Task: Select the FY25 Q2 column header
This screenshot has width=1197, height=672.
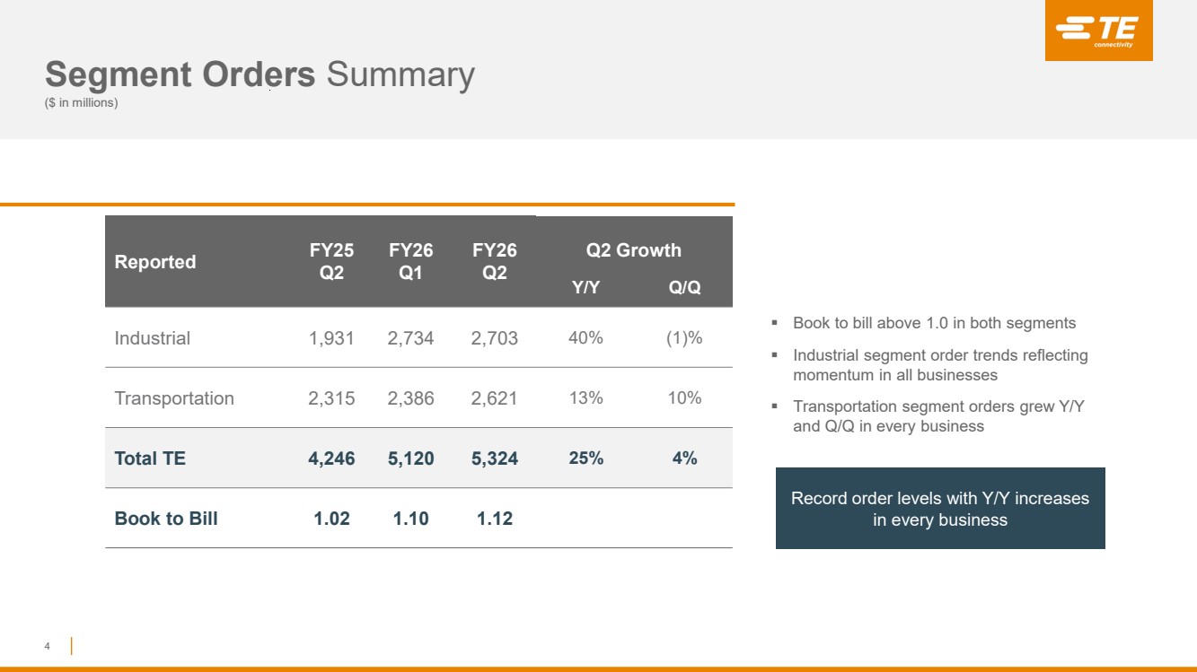Action: [331, 261]
